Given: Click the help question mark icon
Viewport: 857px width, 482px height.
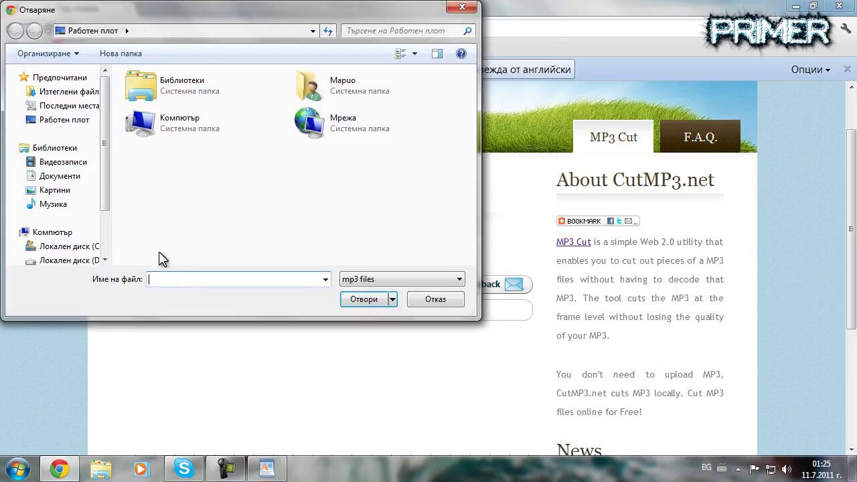Looking at the screenshot, I should pyautogui.click(x=461, y=54).
